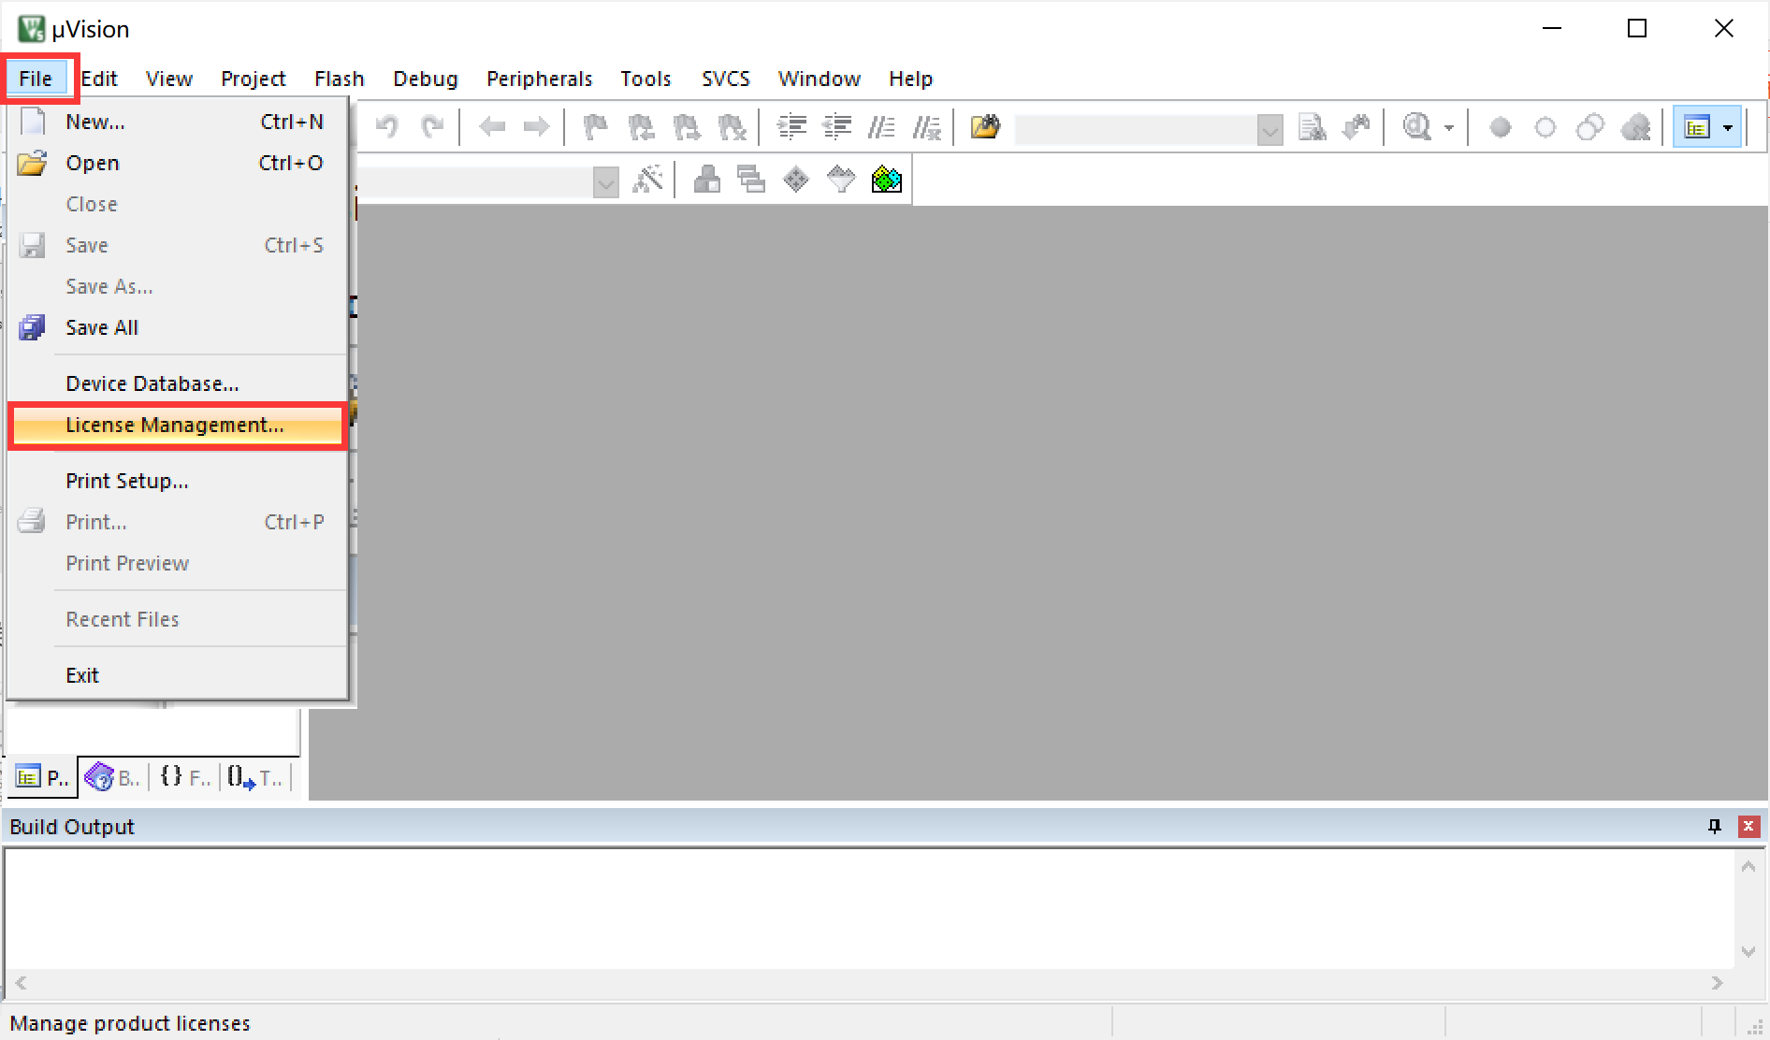Click the Manage Run-Time Environment diamond icon

[796, 179]
